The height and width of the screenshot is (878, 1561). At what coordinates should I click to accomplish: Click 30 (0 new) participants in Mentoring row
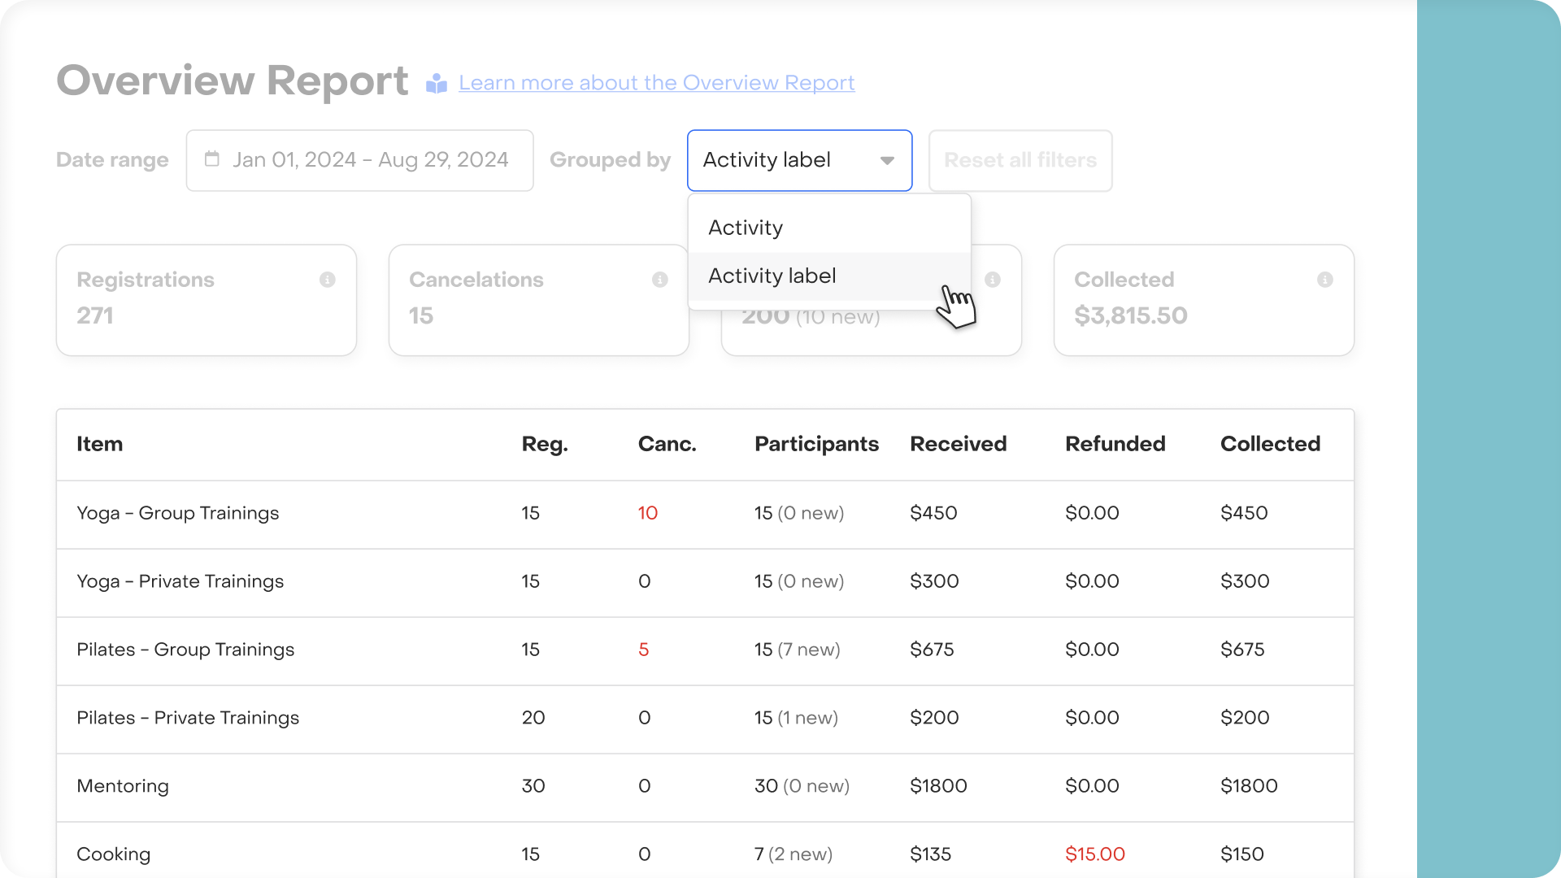(802, 786)
